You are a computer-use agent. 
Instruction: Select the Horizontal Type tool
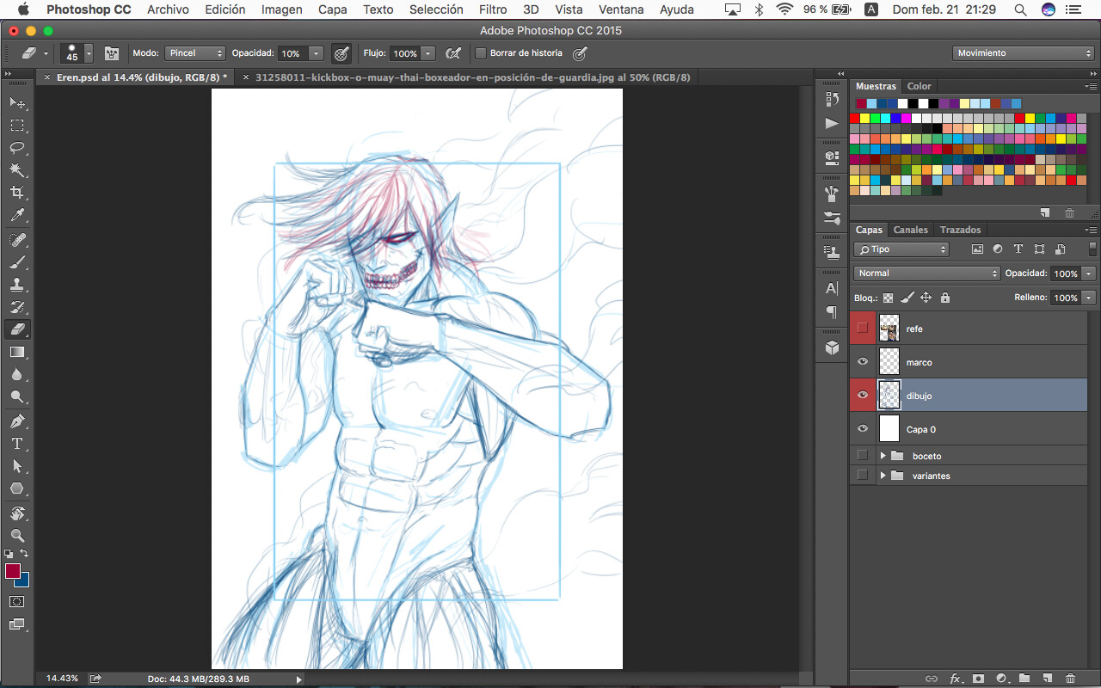coord(17,444)
